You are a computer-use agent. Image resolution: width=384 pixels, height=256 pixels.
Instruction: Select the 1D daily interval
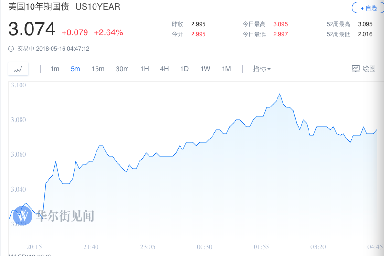point(184,69)
